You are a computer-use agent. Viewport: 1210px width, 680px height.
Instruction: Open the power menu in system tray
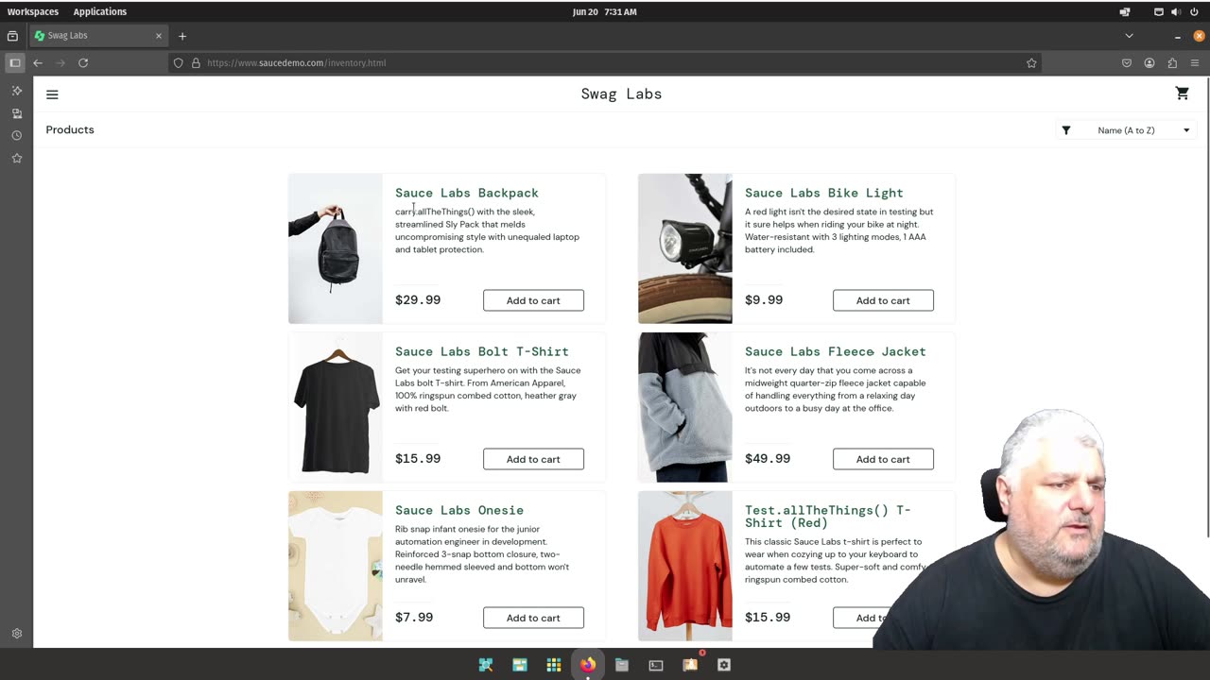point(1194,11)
